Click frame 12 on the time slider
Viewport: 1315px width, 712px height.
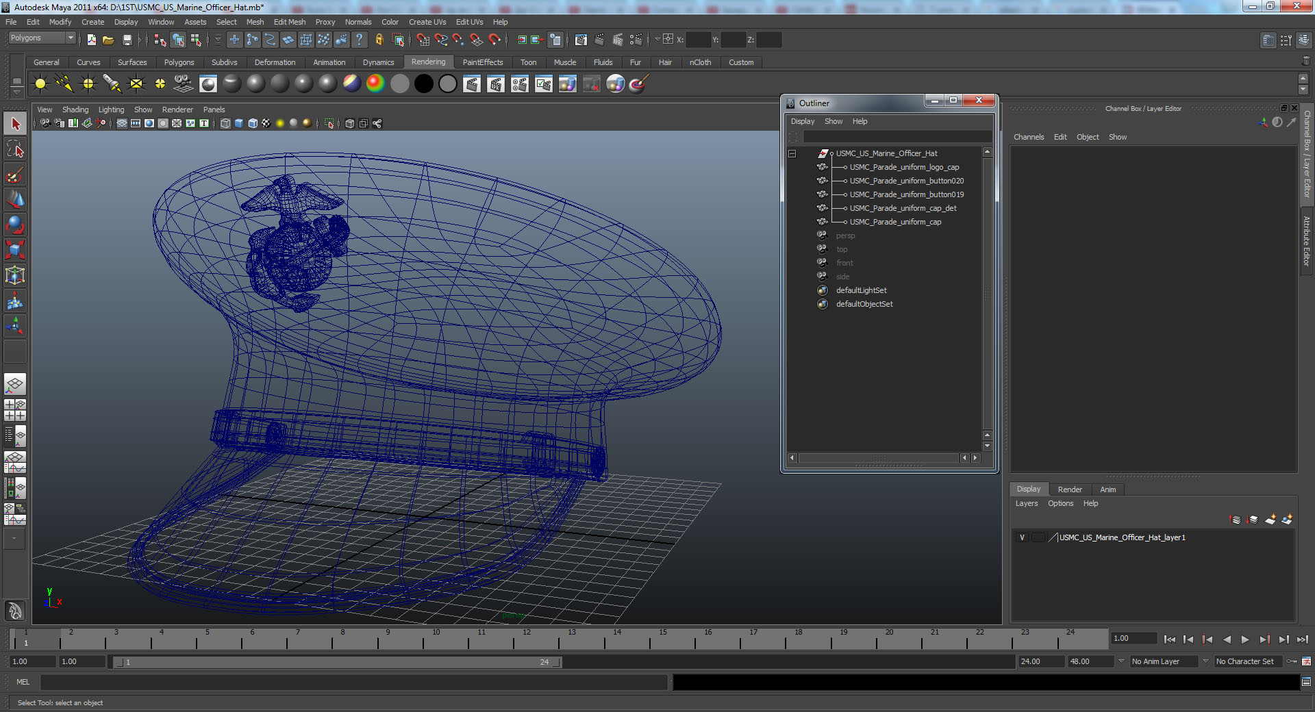tap(527, 639)
